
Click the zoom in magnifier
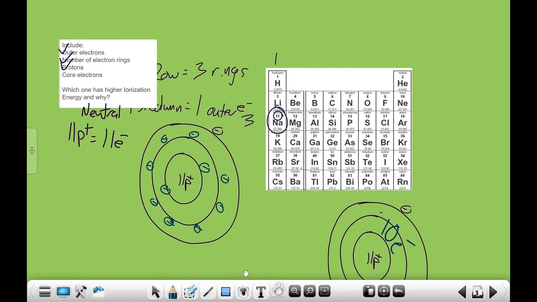pos(295,291)
